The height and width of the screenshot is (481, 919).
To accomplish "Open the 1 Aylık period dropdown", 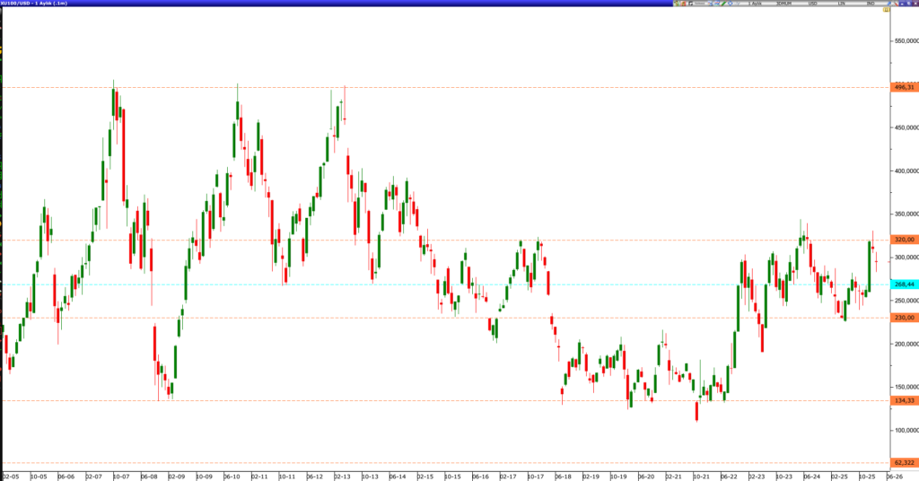I will coord(756,4).
